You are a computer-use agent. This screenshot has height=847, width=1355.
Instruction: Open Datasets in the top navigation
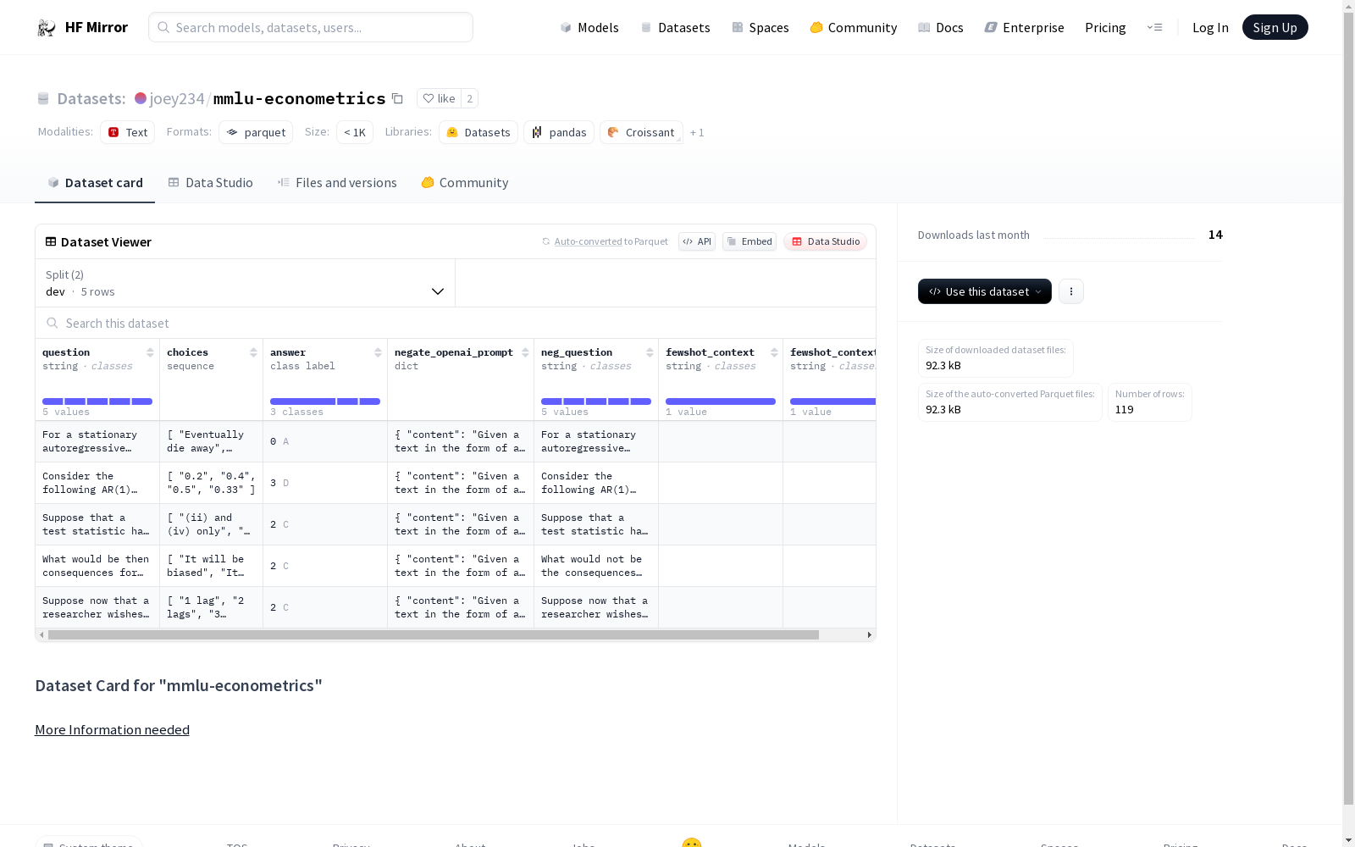click(x=675, y=28)
